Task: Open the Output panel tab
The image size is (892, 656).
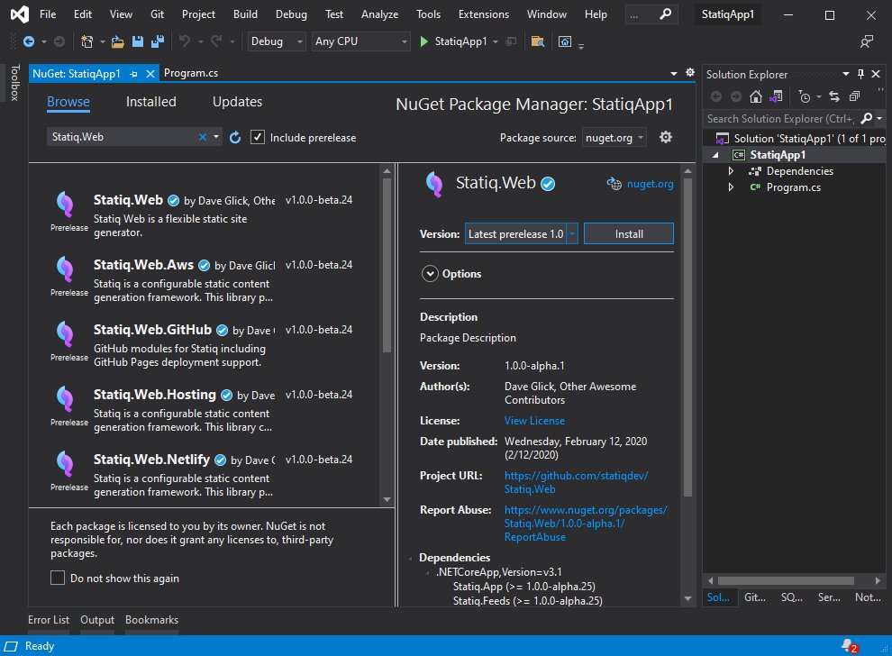Action: [97, 620]
